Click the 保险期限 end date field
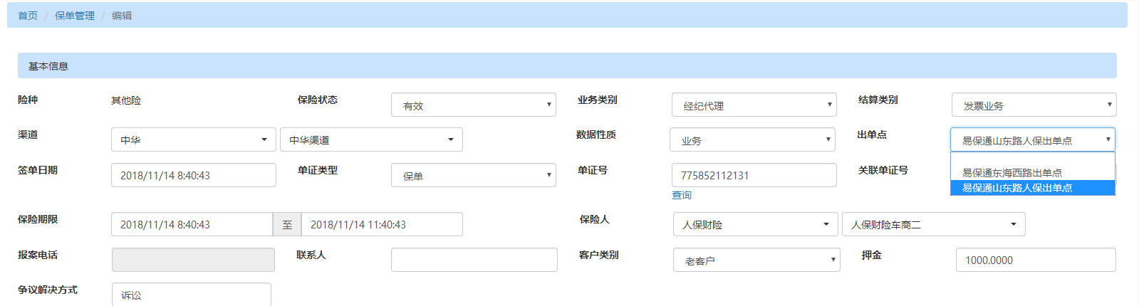The height and width of the screenshot is (306, 1139). pos(382,225)
